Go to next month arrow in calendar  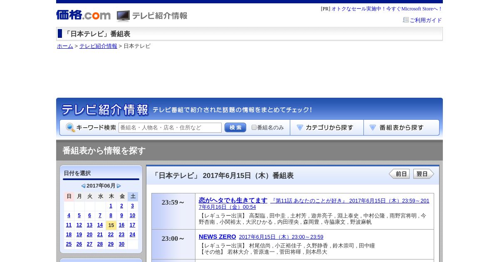[x=119, y=186]
